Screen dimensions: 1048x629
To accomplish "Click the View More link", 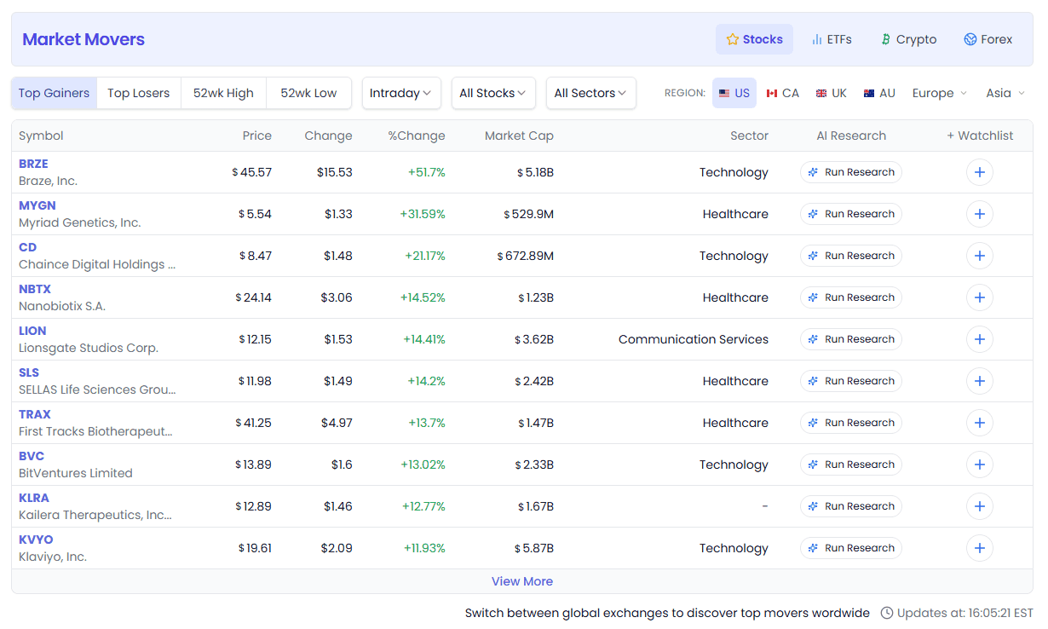I will (522, 581).
